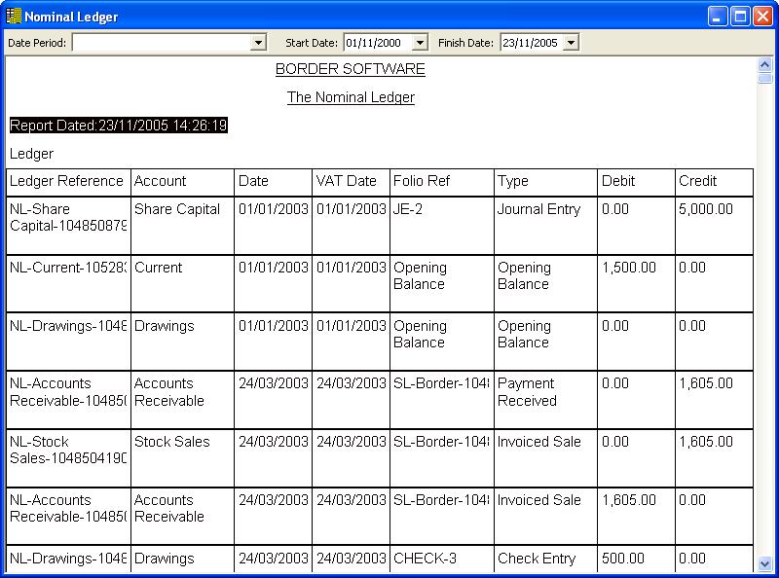Click the scrollbar down arrow
The image size is (779, 578).
765,563
